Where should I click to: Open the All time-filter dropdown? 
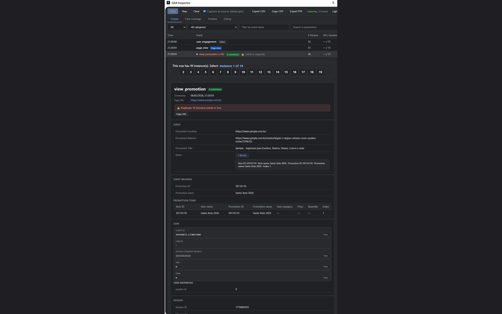[177, 27]
